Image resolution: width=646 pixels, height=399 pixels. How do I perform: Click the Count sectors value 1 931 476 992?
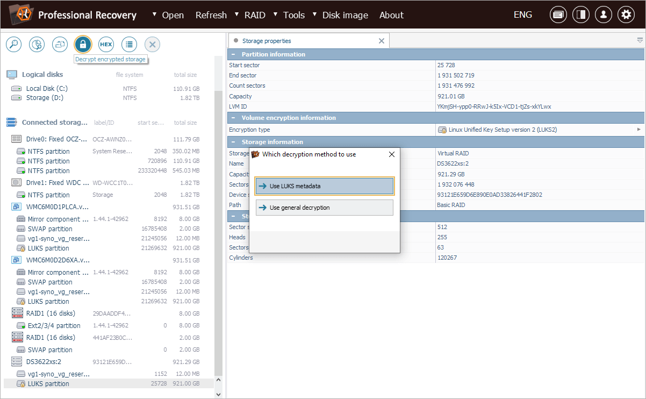[x=456, y=85]
